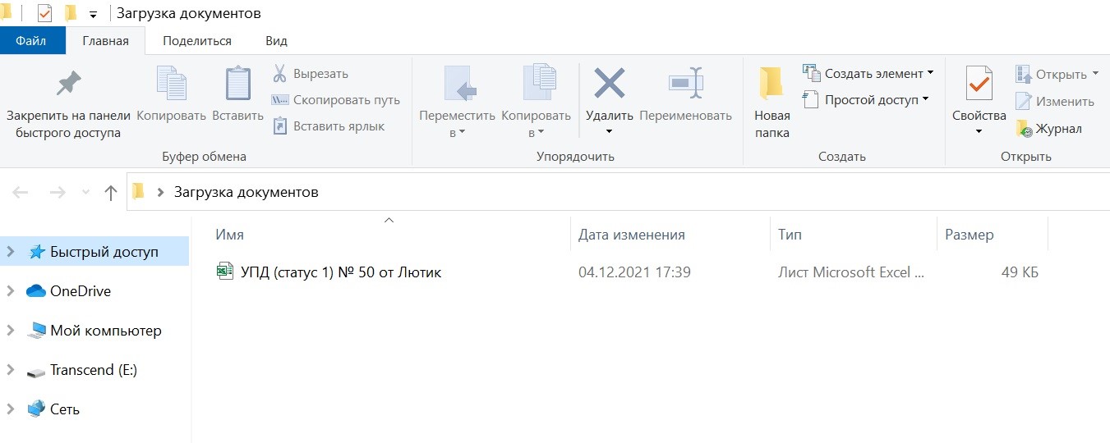Viewport: 1110px width, 443px height.
Task: Select Быстрый доступ in navigation pane
Action: coord(104,252)
